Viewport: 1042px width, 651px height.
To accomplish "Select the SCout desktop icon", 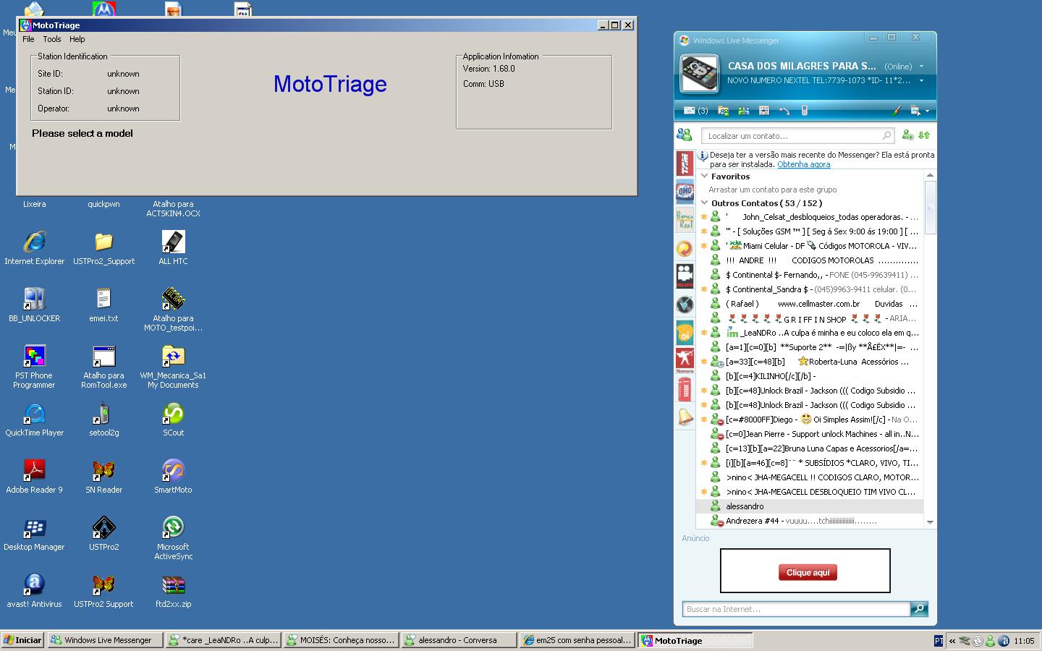I will 173,419.
